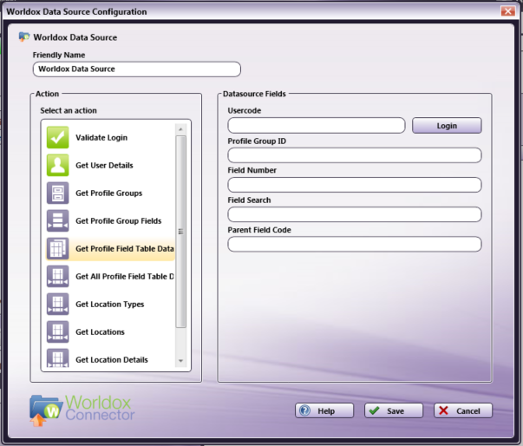Close the Worldox Data Source Configuration window
The height and width of the screenshot is (446, 523).
pyautogui.click(x=508, y=11)
